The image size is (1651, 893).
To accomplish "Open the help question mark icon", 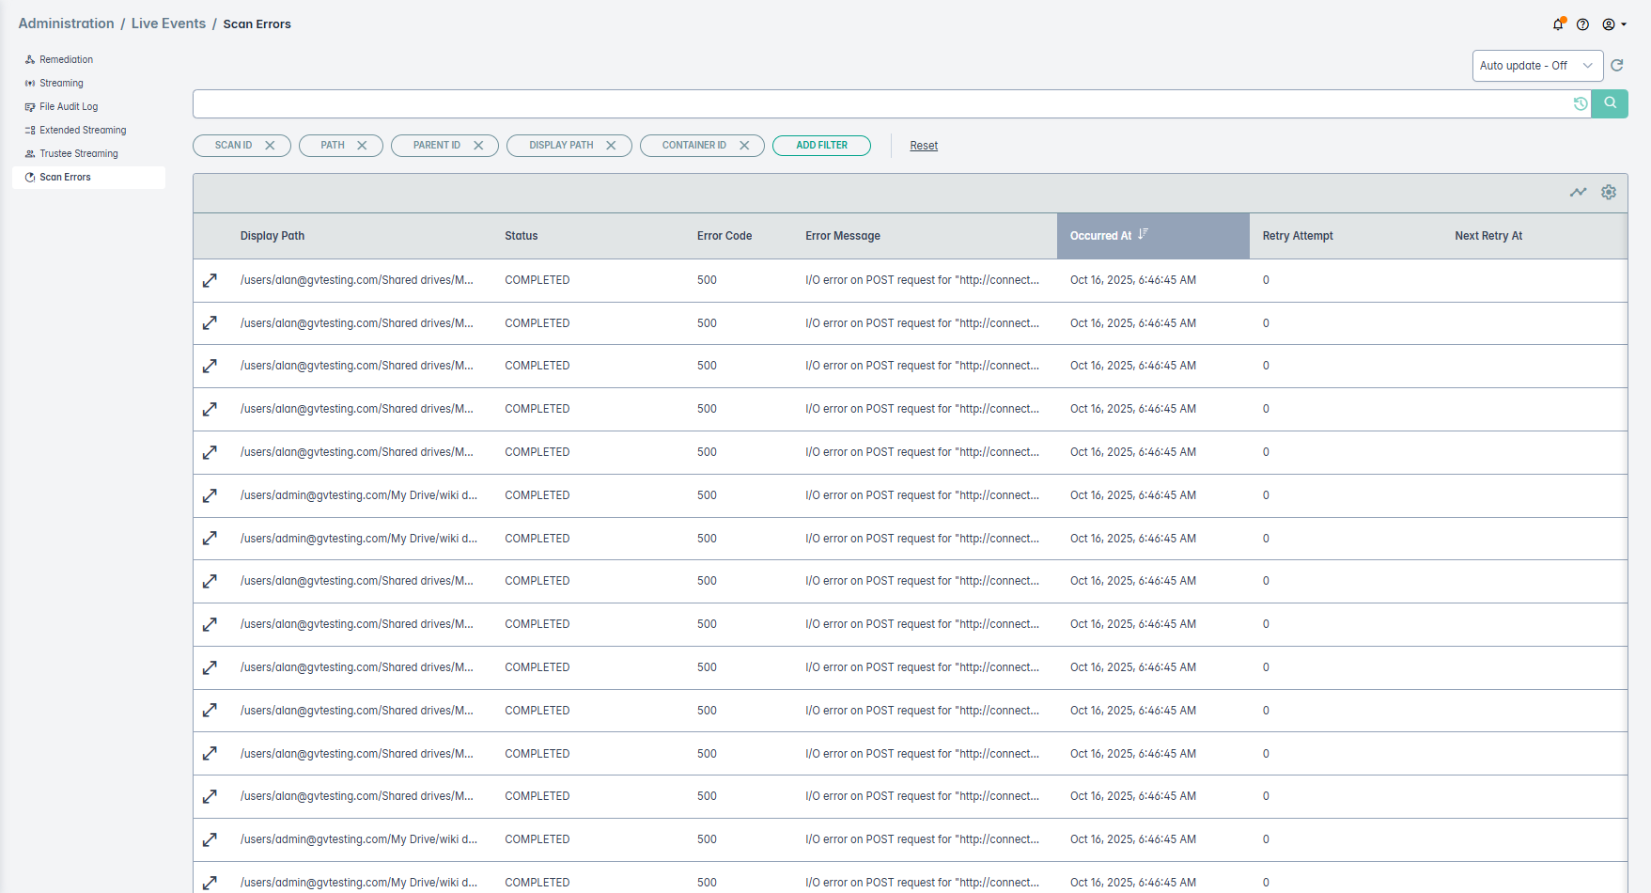I will [x=1583, y=24].
